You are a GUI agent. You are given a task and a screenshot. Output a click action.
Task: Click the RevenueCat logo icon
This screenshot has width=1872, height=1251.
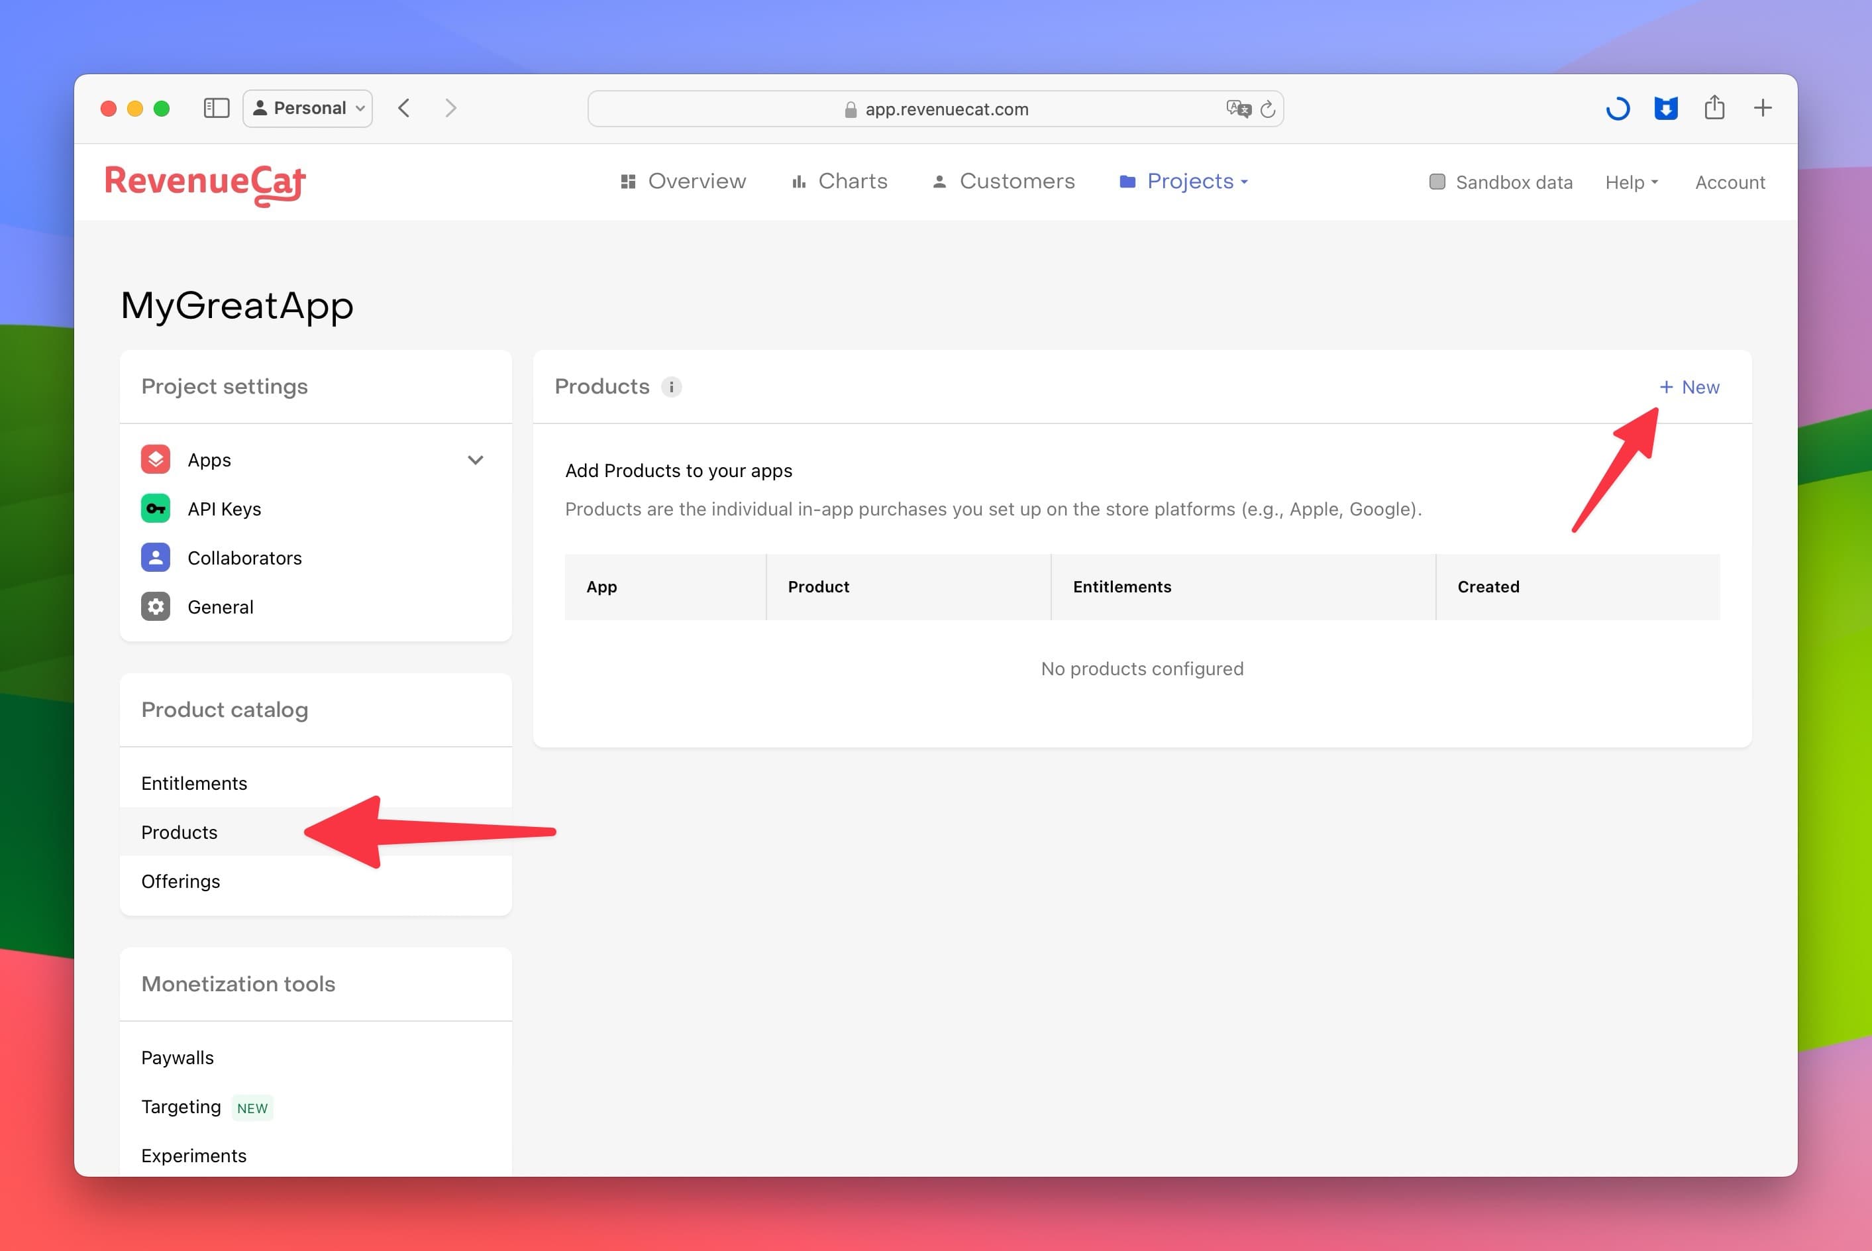pos(208,182)
